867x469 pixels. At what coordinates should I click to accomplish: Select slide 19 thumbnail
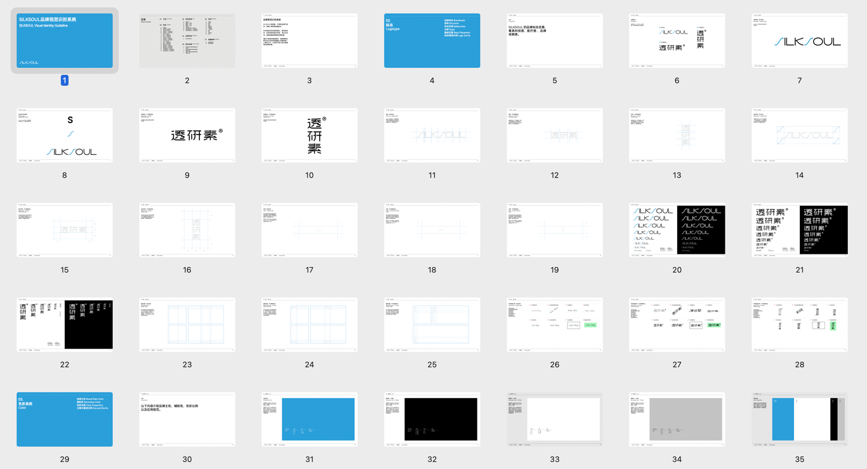(555, 230)
